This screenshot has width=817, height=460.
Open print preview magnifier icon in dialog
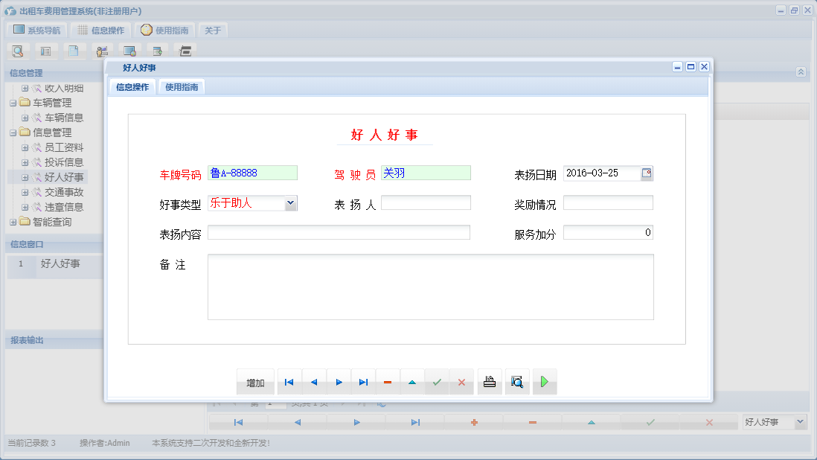tap(517, 383)
